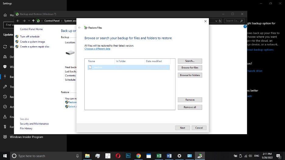Click Recovery icon in Settings sidebar
Screen dimensions: 285x160
click(5, 97)
